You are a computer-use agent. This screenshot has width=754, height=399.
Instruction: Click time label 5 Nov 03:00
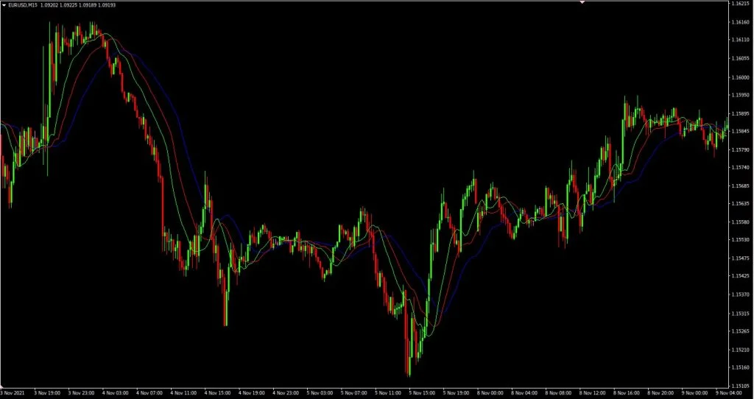[x=320, y=393]
